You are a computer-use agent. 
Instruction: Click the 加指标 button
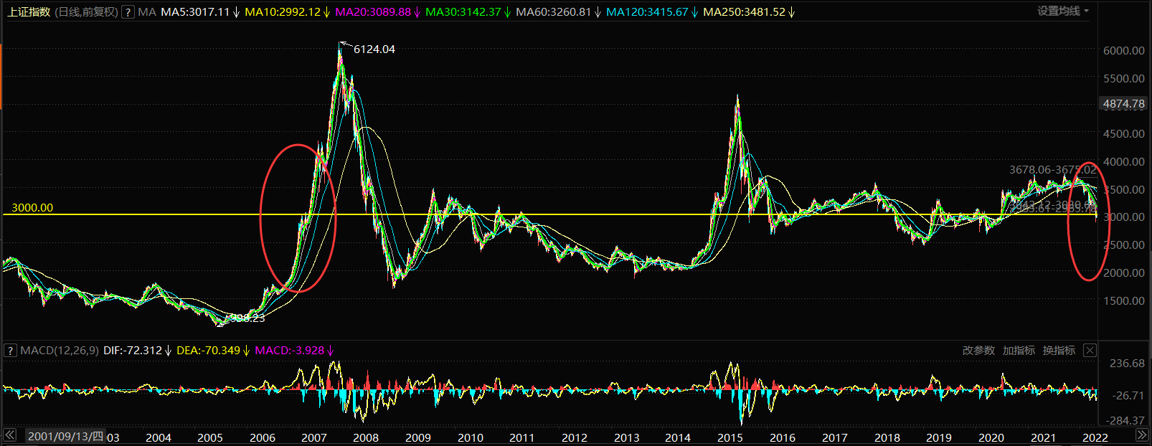(x=1019, y=351)
